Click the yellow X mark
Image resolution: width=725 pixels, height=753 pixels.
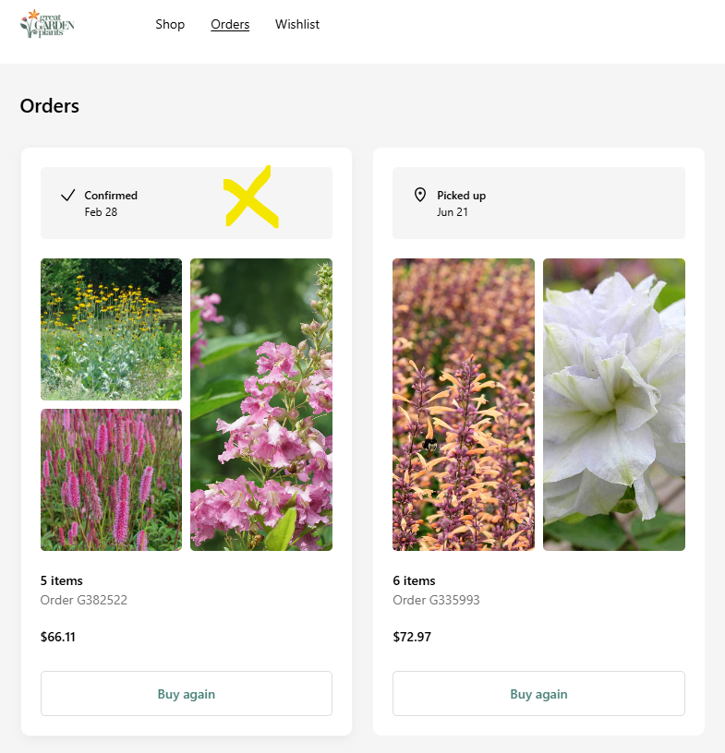point(251,197)
